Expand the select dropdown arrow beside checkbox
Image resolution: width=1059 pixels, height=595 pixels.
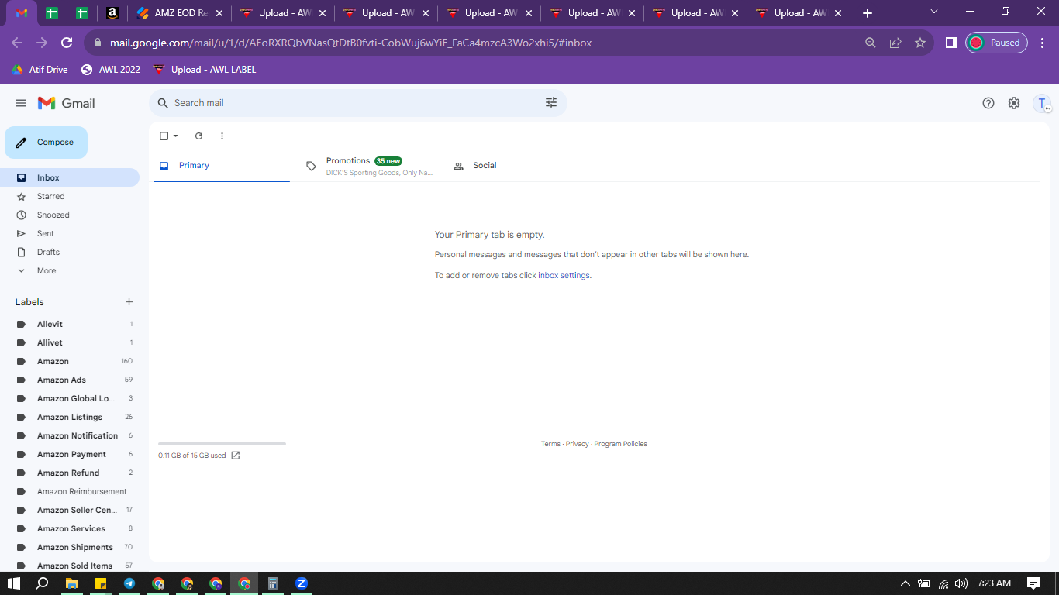pos(176,136)
